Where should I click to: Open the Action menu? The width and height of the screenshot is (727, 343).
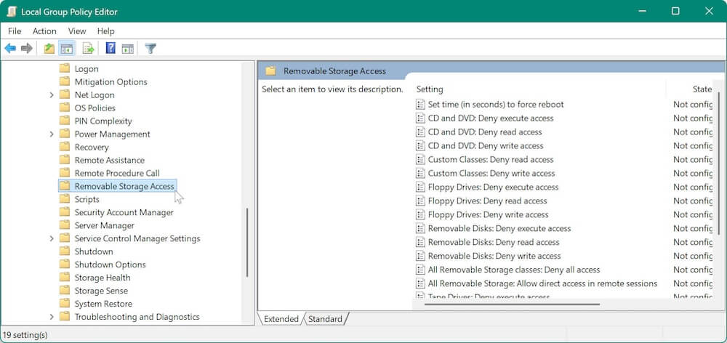tap(44, 31)
